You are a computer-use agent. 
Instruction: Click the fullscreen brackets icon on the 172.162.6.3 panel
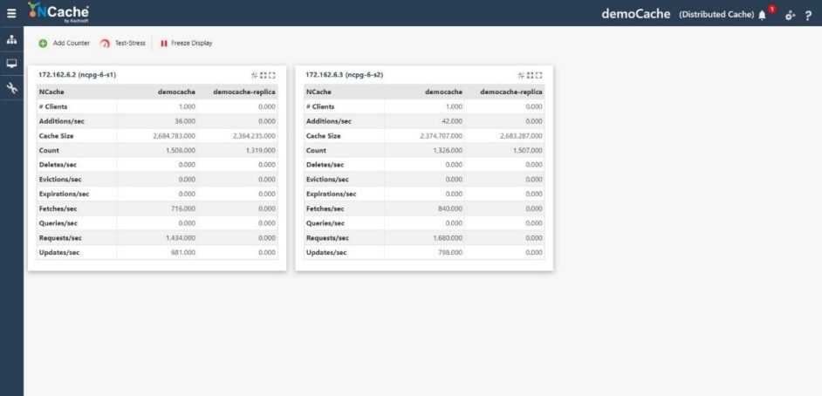click(x=538, y=75)
